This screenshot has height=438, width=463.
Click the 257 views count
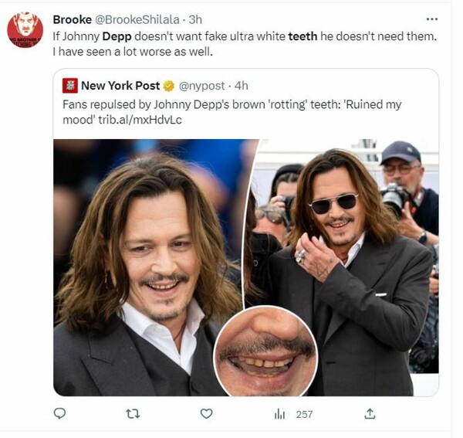(304, 414)
